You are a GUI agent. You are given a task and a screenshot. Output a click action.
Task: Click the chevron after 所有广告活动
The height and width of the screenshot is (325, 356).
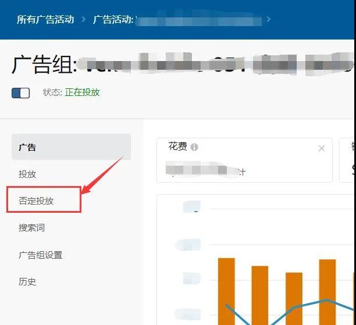click(x=84, y=19)
